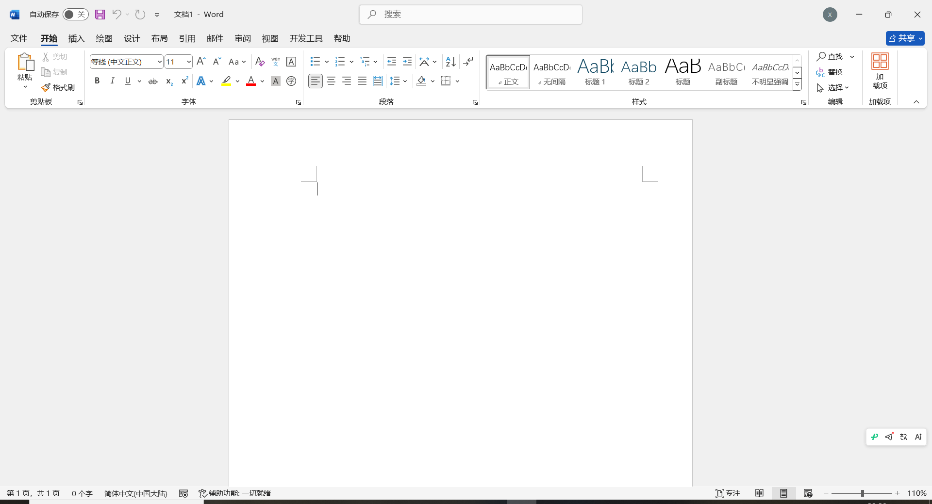Switch to the 审阅 (Review) tab
The image size is (932, 504).
(243, 38)
